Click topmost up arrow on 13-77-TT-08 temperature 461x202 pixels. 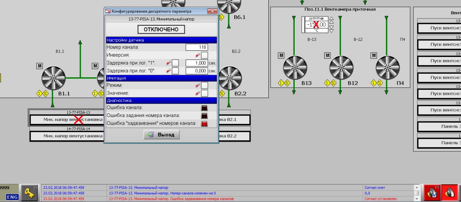point(332,19)
